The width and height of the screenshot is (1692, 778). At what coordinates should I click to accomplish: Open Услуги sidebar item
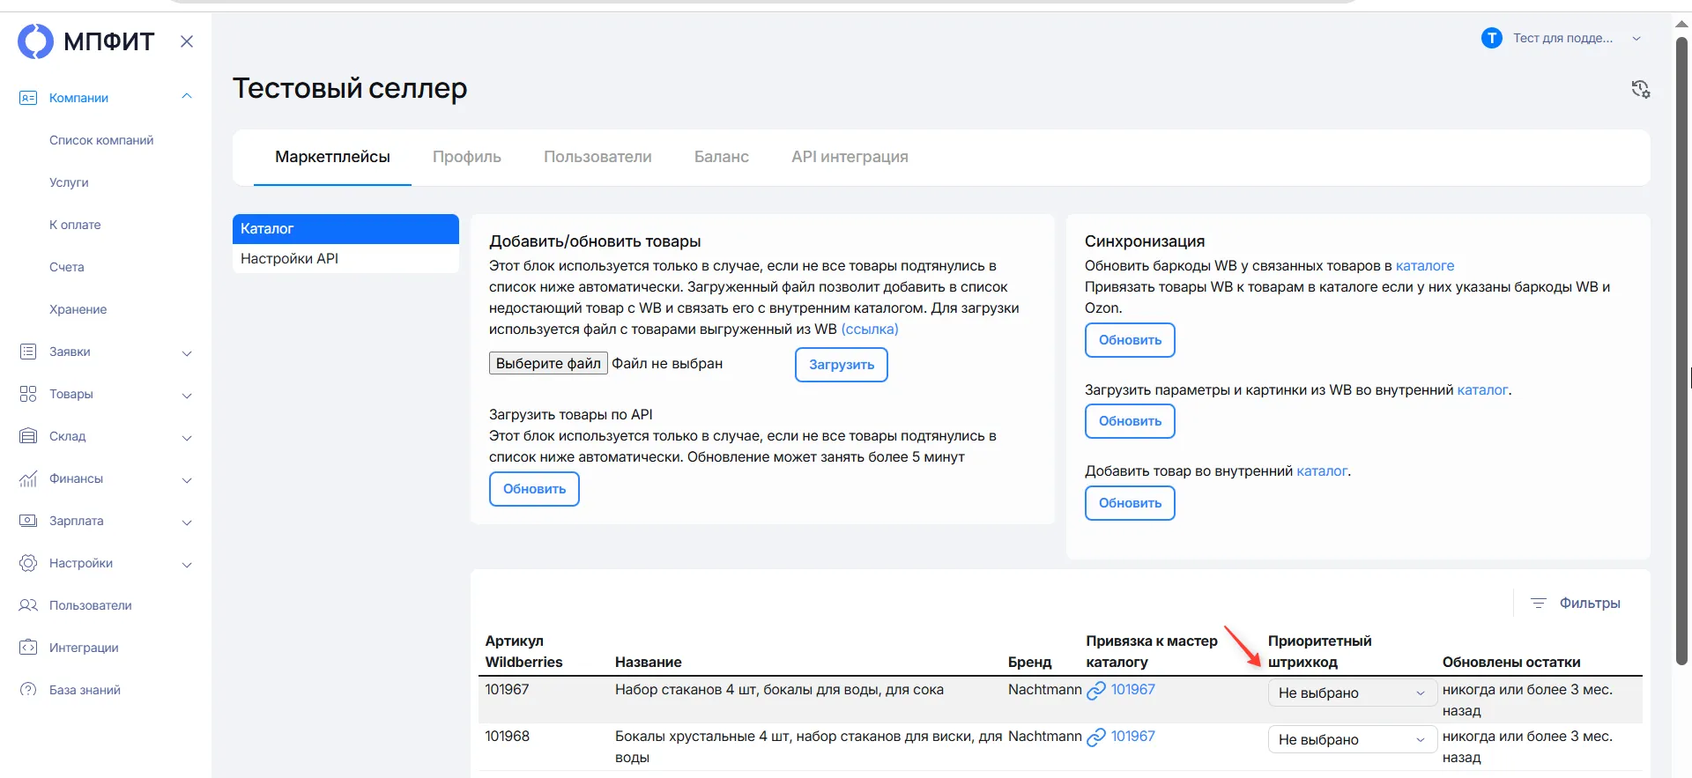point(69,182)
